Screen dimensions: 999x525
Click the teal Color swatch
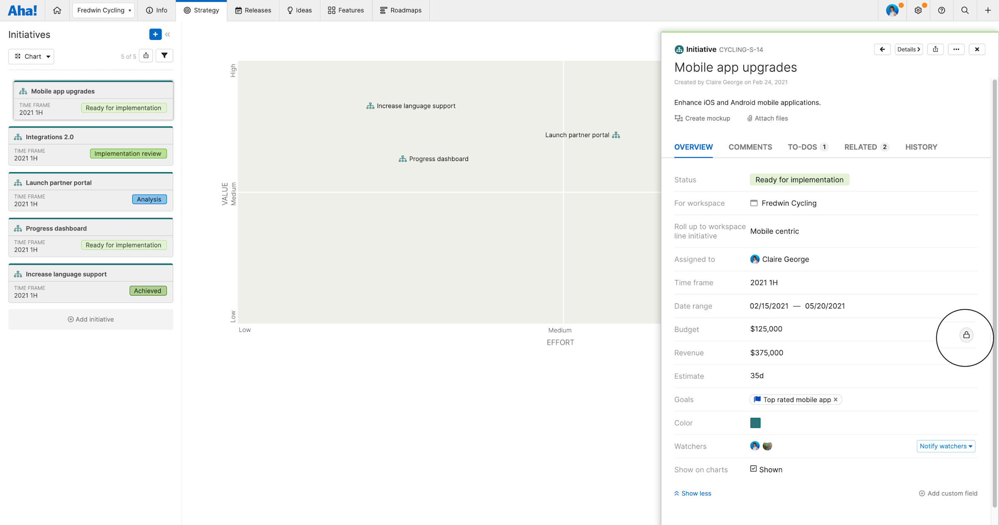(755, 423)
